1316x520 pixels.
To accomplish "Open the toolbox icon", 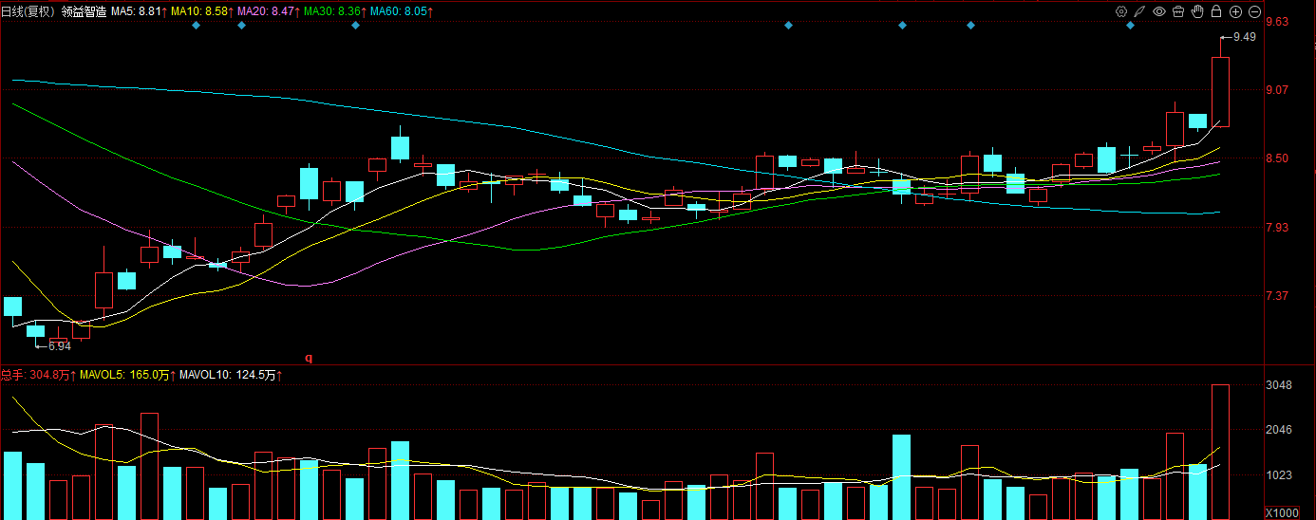I will pos(1178,11).
